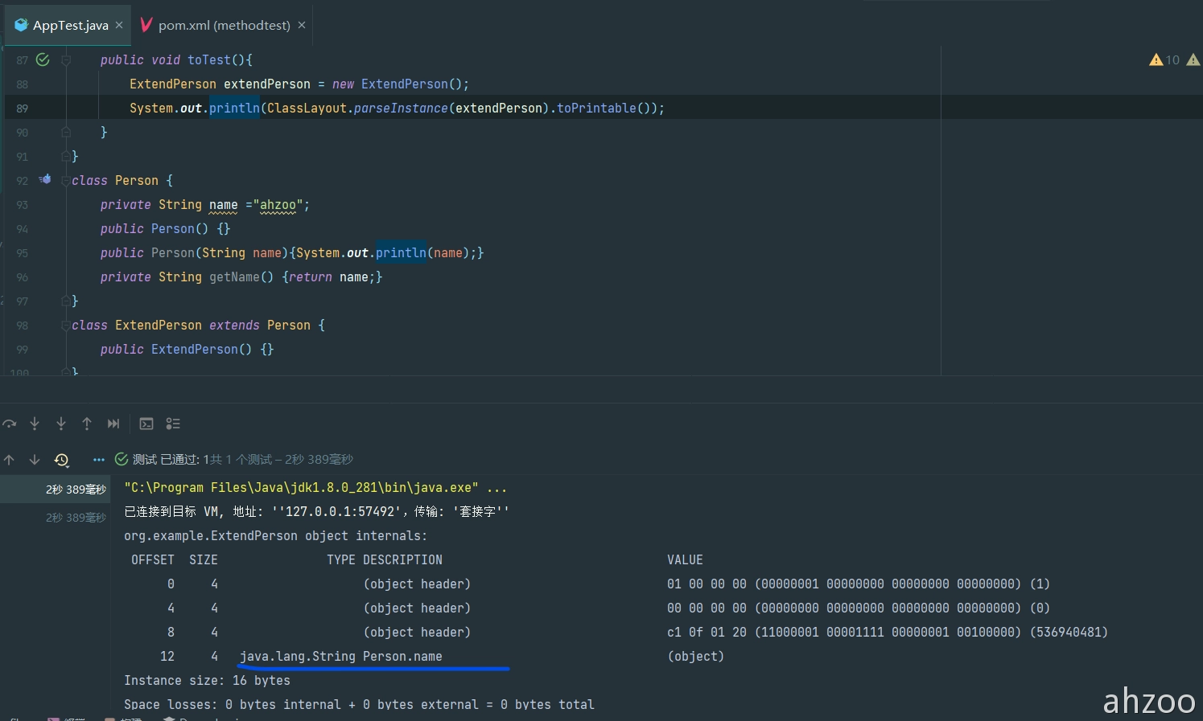Select the first 2秒 389毫秒 test result row
Screen dimensions: 1203x721
[x=76, y=490]
